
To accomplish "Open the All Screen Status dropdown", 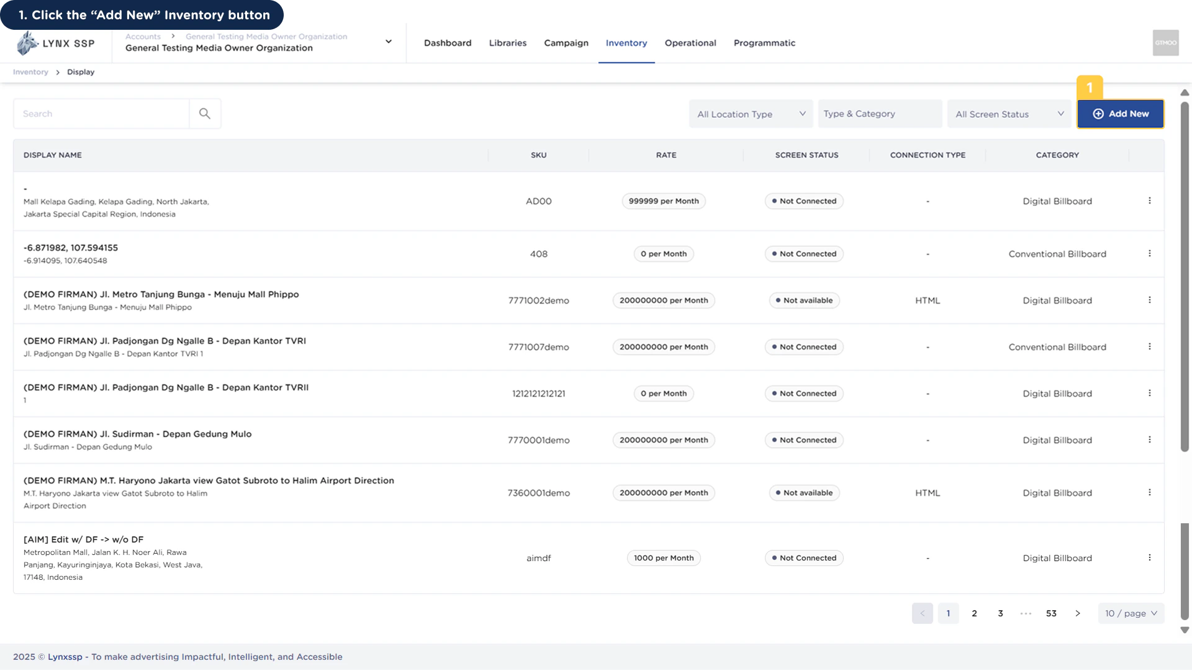I will pos(1009,114).
